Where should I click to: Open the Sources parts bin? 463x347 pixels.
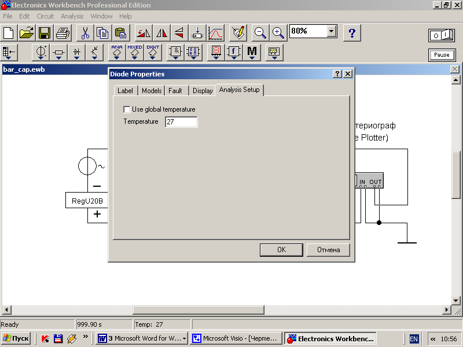coord(41,52)
